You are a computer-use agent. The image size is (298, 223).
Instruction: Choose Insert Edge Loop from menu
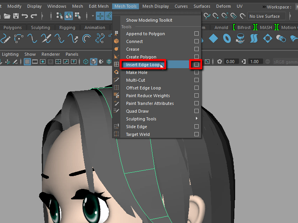(x=143, y=65)
